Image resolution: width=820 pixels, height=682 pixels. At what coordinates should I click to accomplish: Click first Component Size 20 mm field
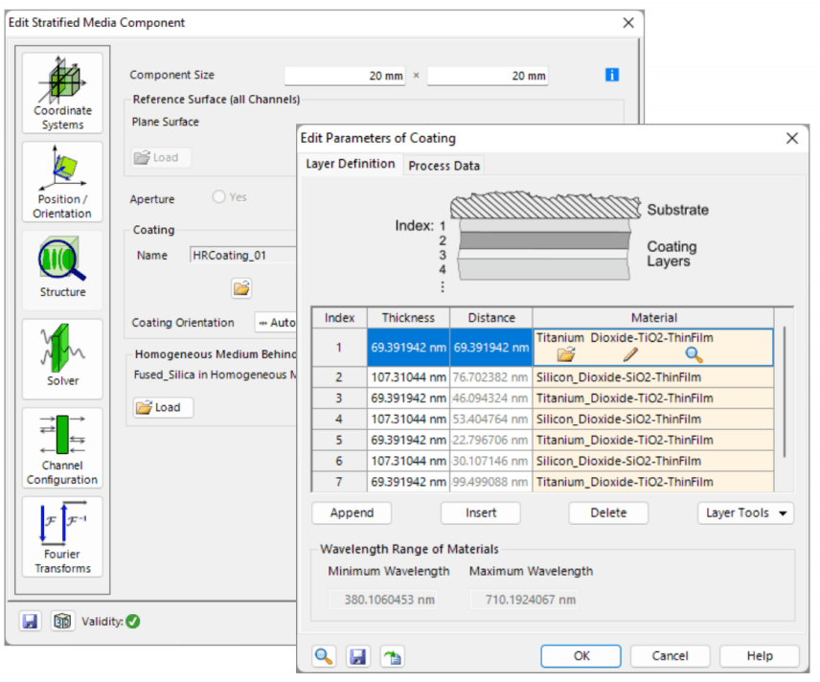pos(345,76)
